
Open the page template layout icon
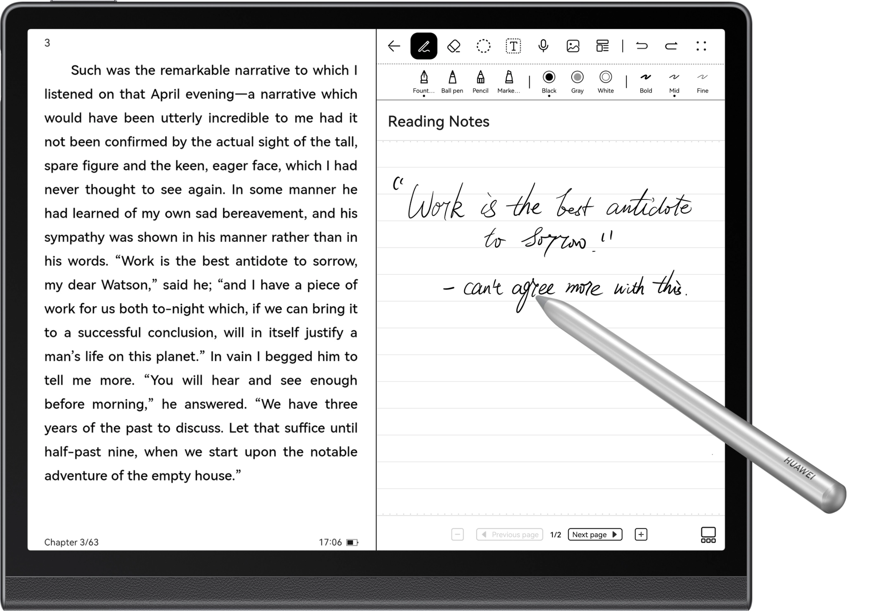pos(603,46)
